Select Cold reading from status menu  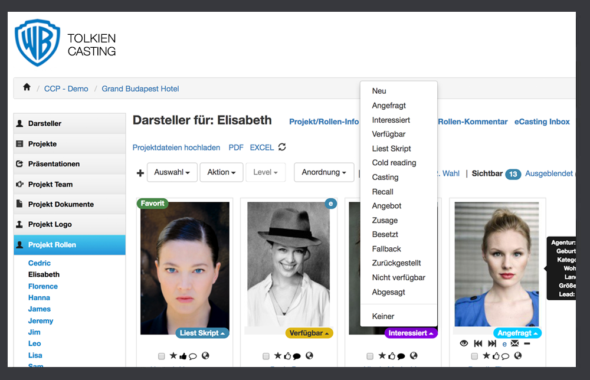[394, 163]
